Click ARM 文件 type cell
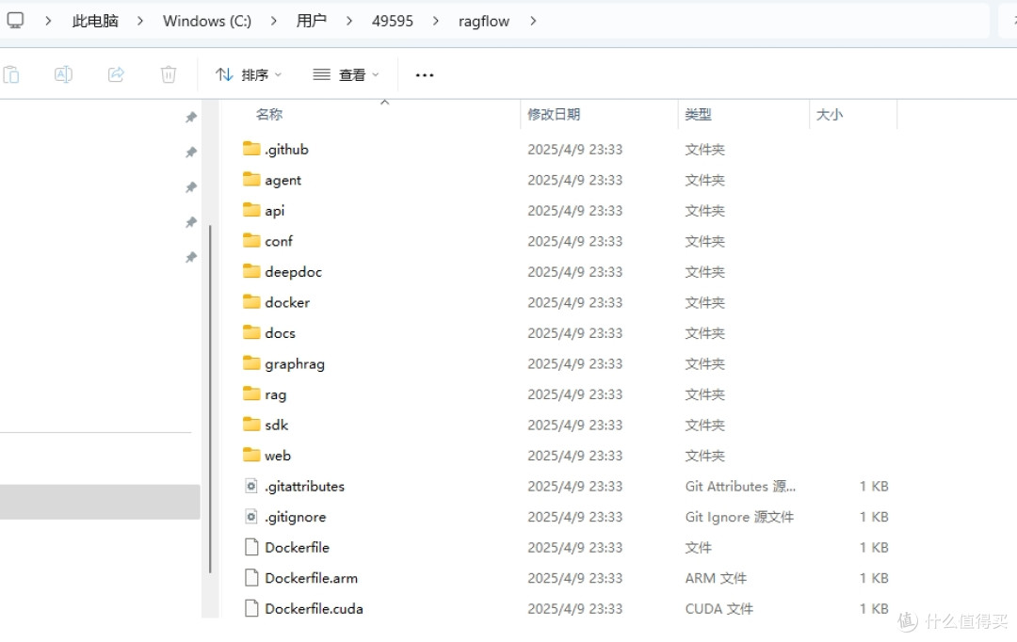The image size is (1017, 642). [x=716, y=578]
